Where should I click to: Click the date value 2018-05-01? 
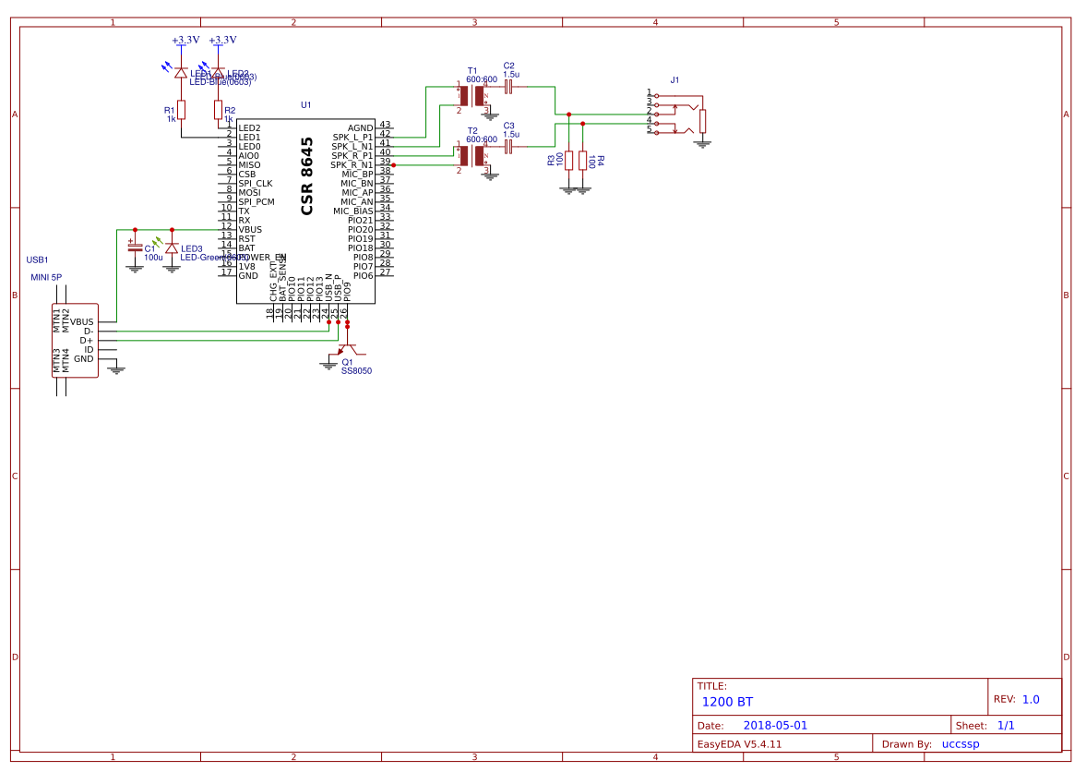[775, 726]
